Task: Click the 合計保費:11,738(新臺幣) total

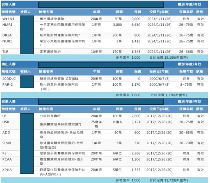Action: point(169,180)
